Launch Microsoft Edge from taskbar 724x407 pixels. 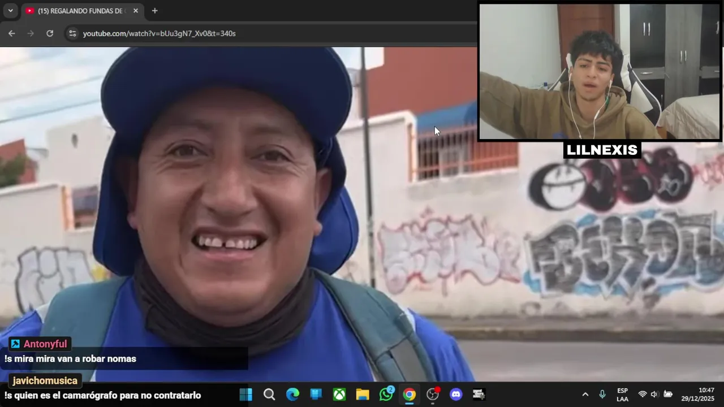(x=292, y=395)
